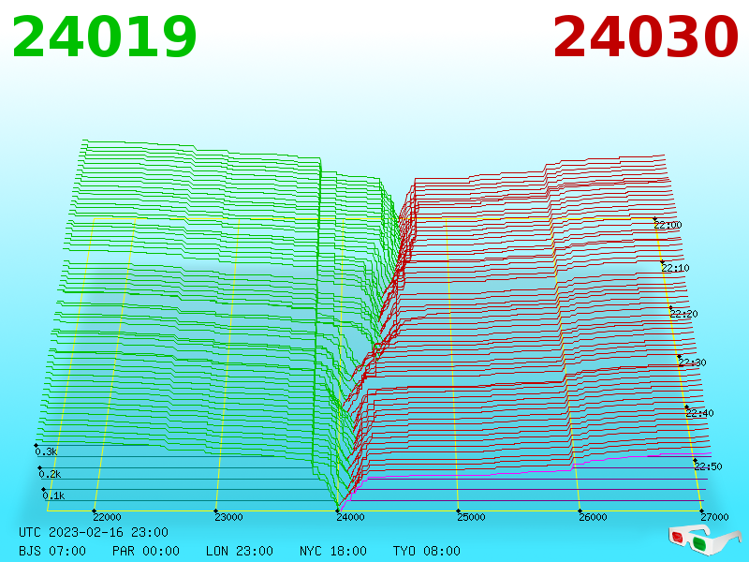
Task: Click the UTC 2023-02-16 23:00 timestamp
Action: (94, 532)
